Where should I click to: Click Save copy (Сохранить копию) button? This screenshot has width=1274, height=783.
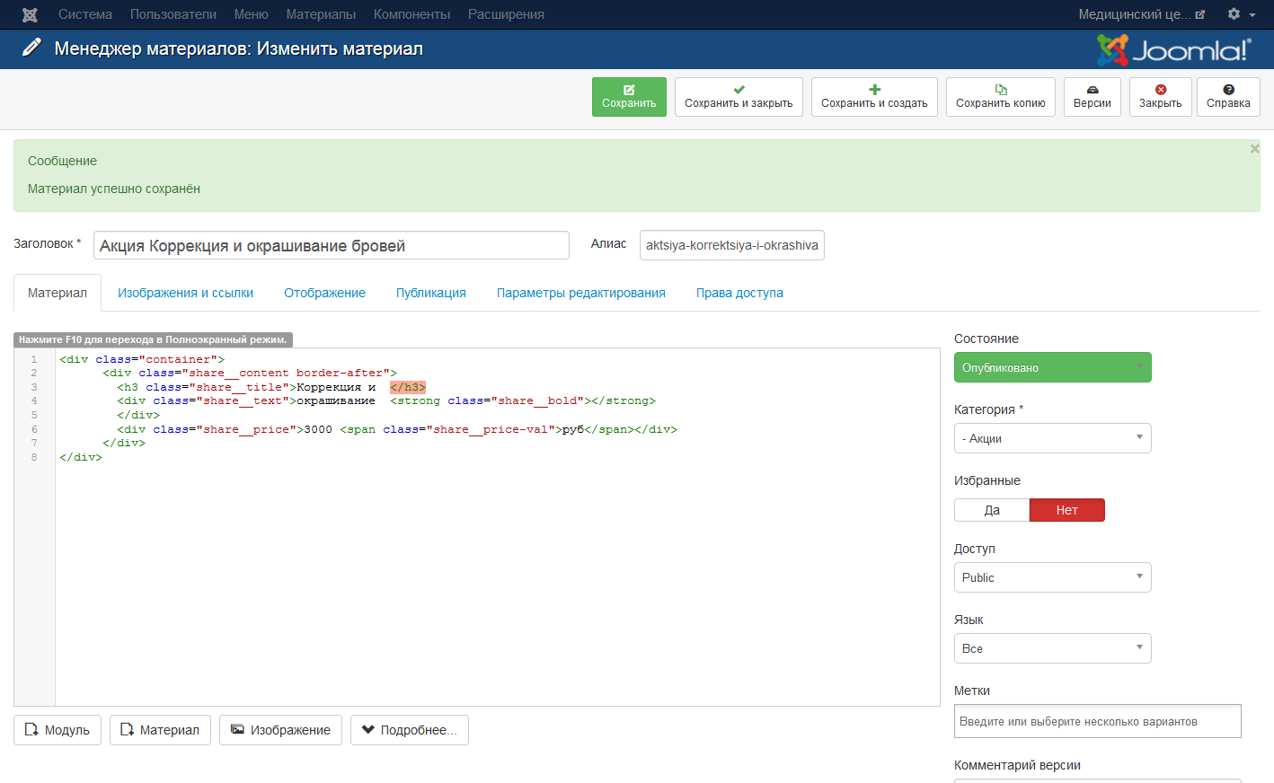1000,97
